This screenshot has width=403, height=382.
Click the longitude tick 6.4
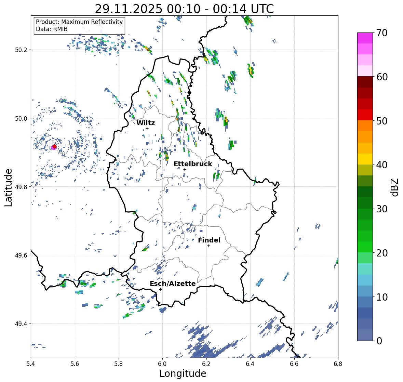[250, 364]
